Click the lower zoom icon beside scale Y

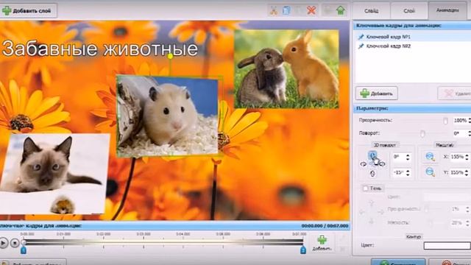click(x=430, y=172)
